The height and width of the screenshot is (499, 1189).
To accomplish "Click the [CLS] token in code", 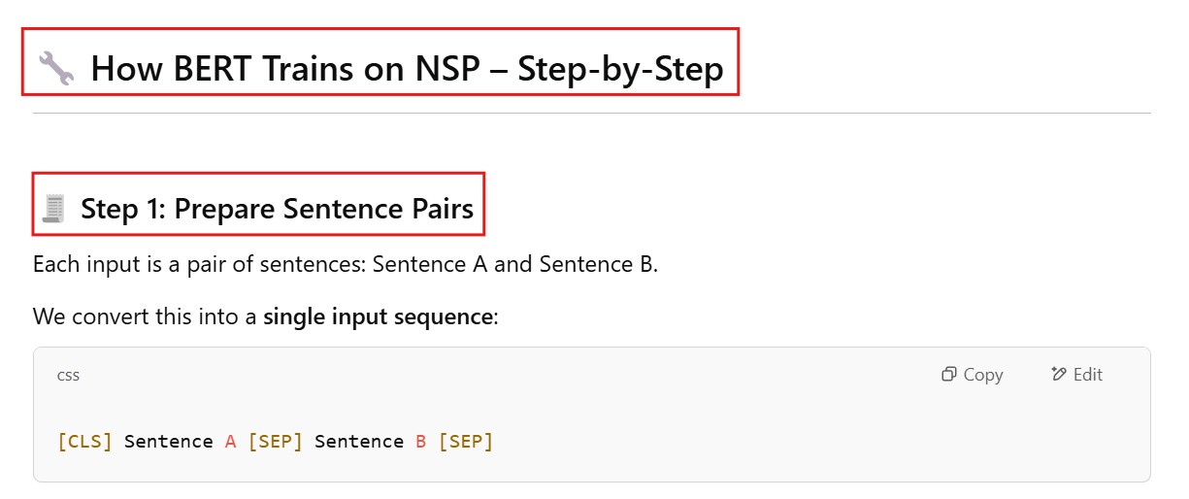I will (84, 442).
